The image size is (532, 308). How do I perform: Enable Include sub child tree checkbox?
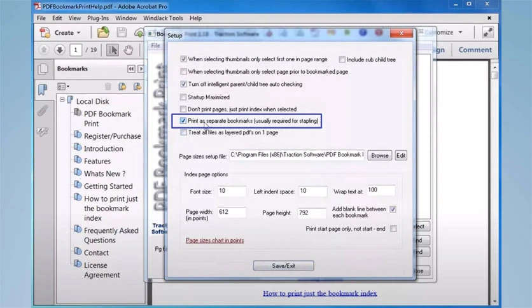coord(342,60)
